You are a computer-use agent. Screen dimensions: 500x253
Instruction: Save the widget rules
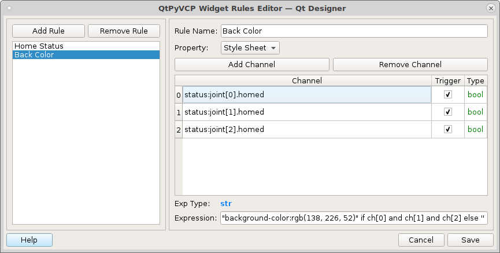[471, 240]
